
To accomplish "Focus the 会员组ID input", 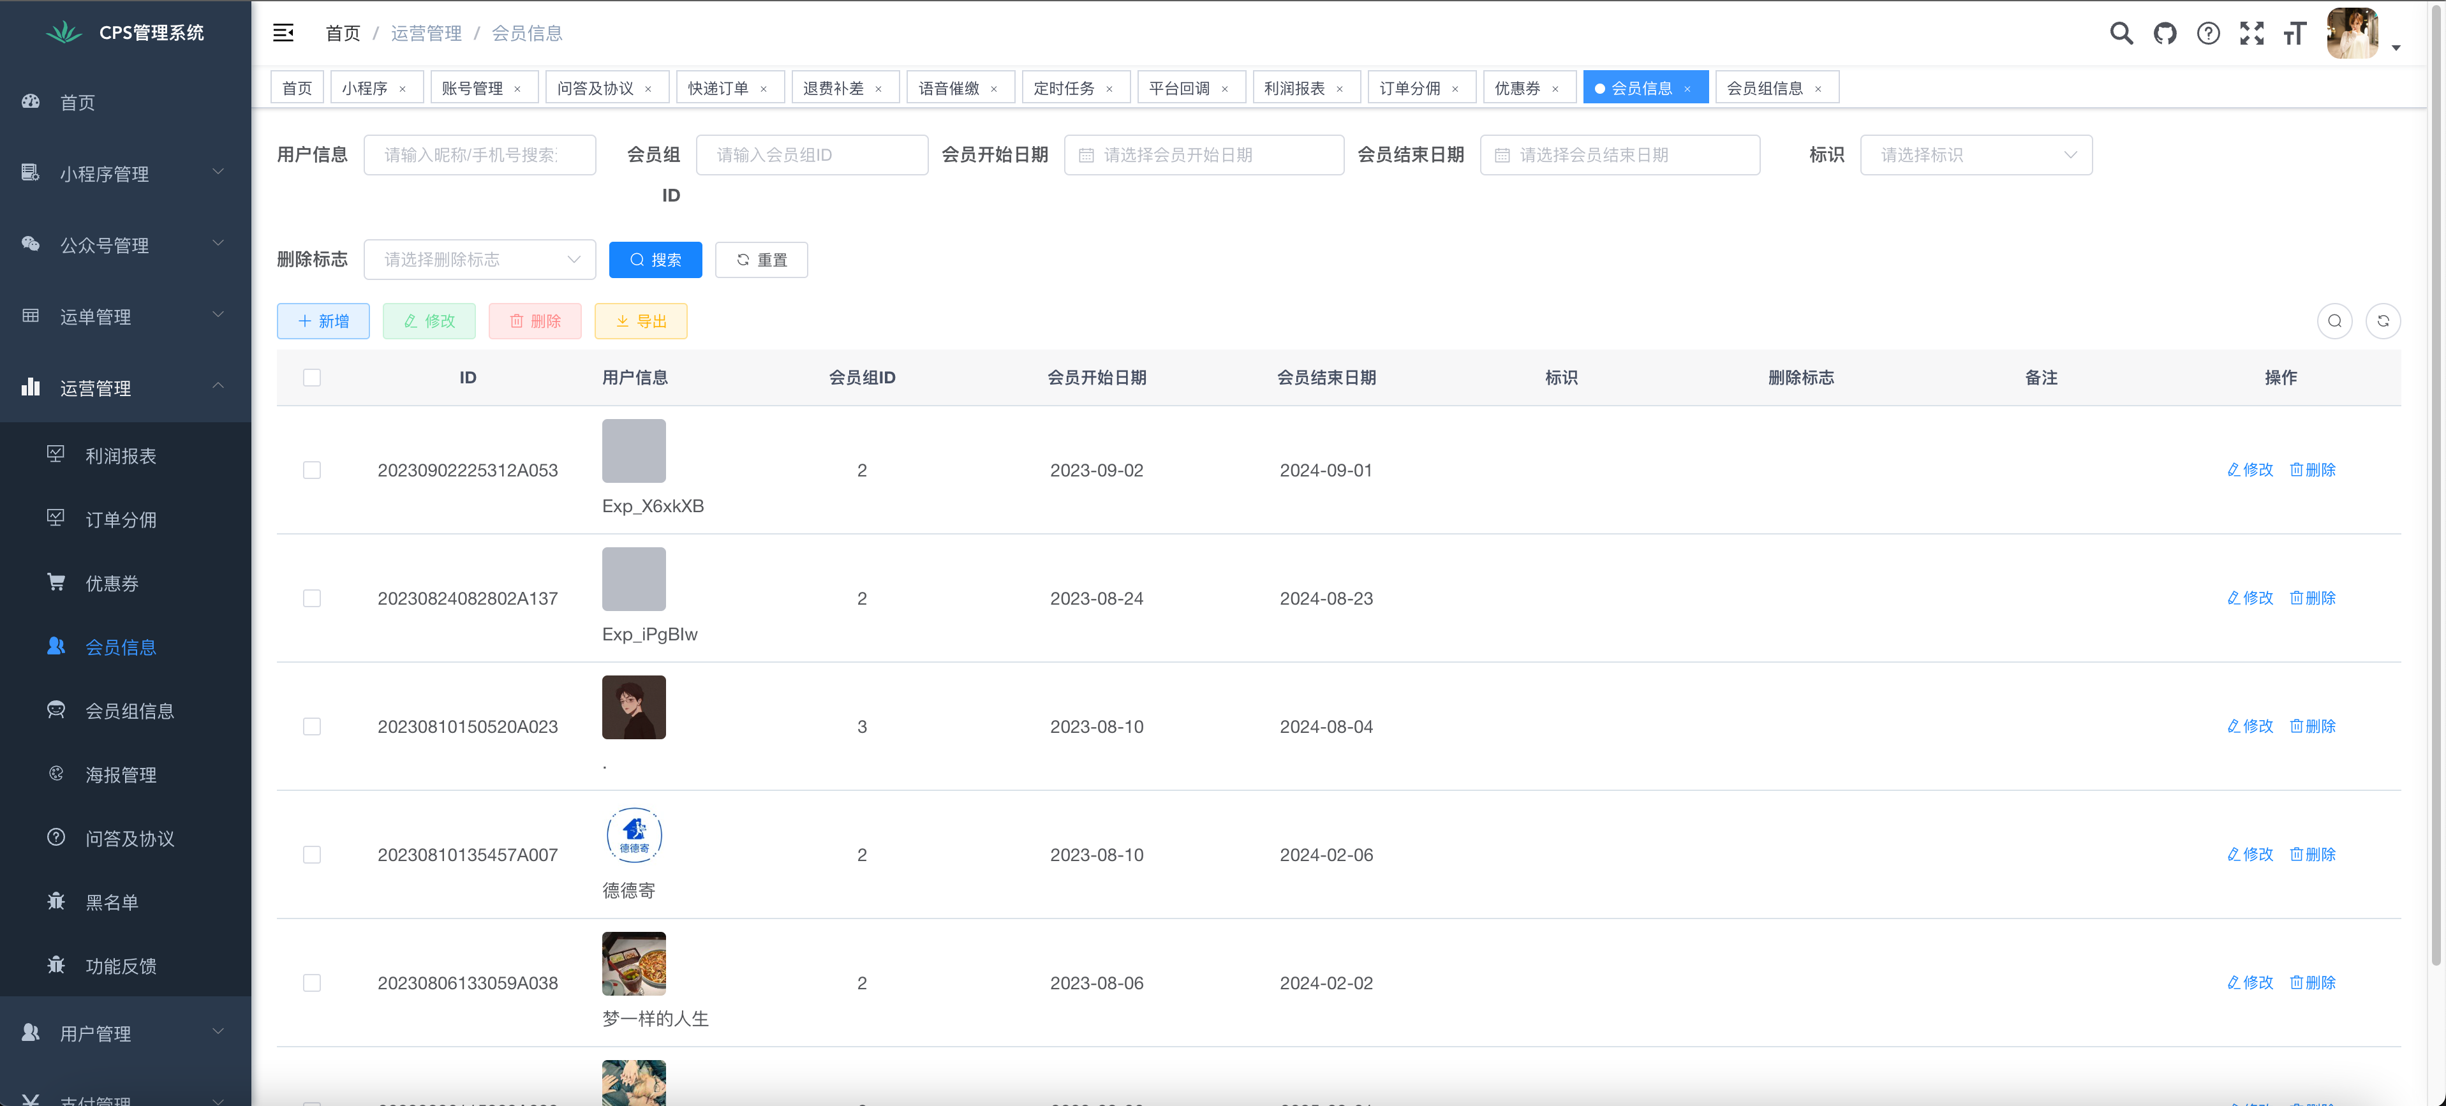I will point(812,155).
